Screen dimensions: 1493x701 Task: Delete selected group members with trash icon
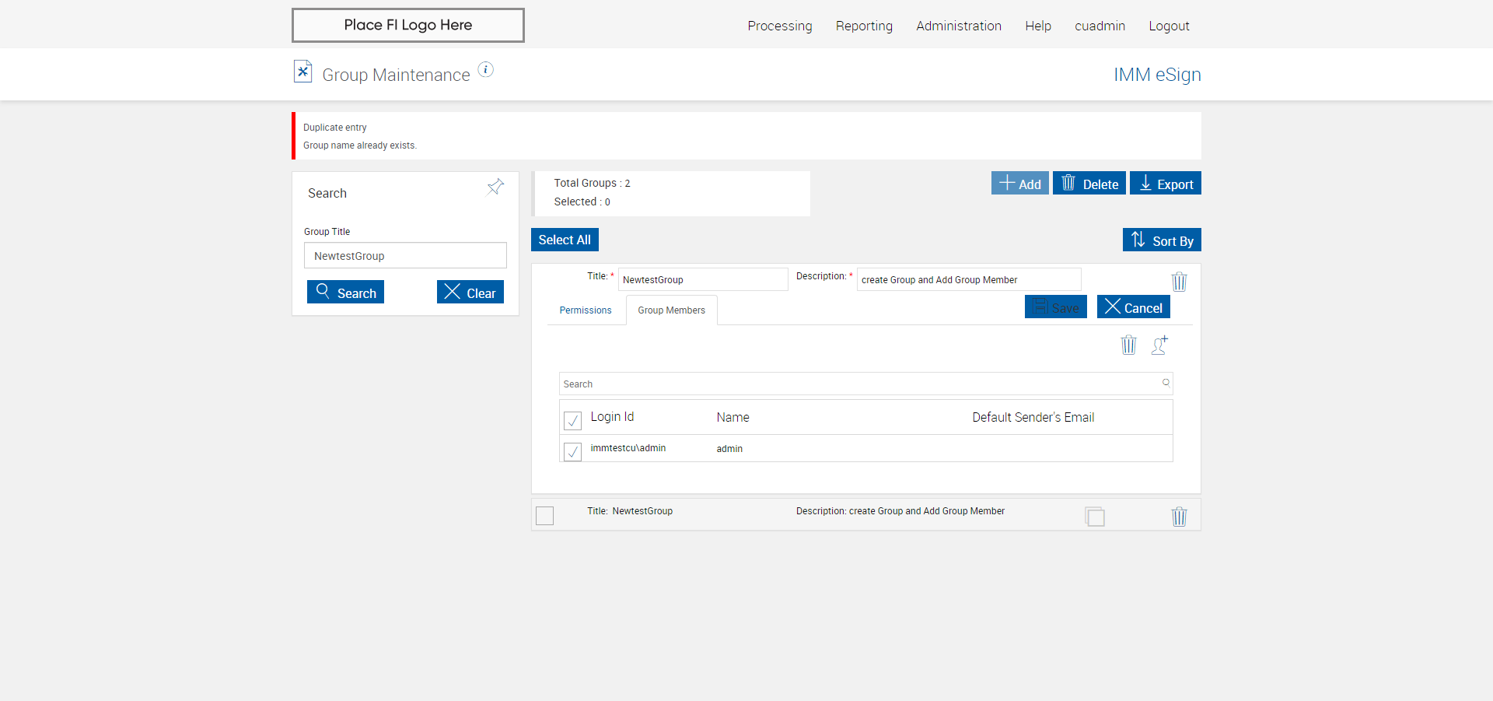point(1128,345)
